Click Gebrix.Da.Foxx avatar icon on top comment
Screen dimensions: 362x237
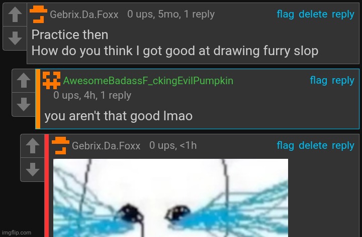pyautogui.click(x=38, y=15)
